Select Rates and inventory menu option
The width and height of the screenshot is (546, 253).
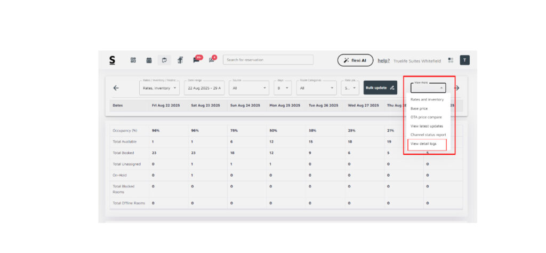click(427, 100)
